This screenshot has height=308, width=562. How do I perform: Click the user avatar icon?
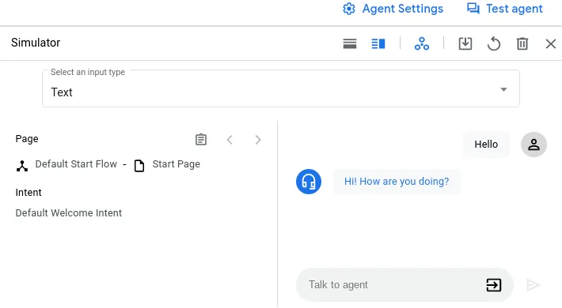[534, 145]
